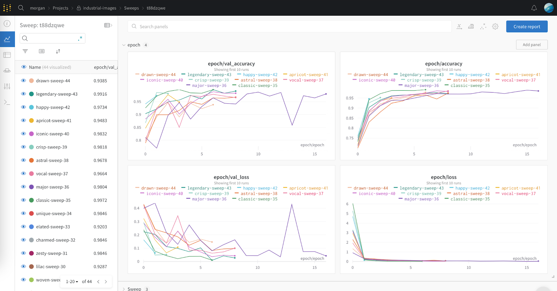Click major-sweep-36 color dot
The image size is (557, 291).
[31, 187]
